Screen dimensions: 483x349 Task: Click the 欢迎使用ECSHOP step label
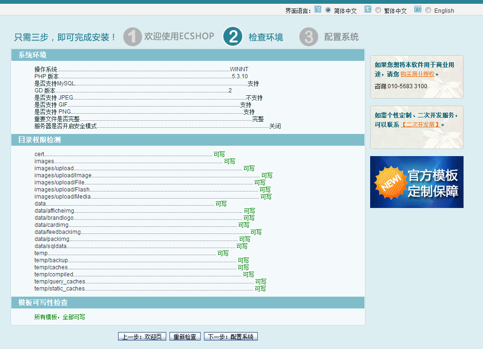(179, 36)
